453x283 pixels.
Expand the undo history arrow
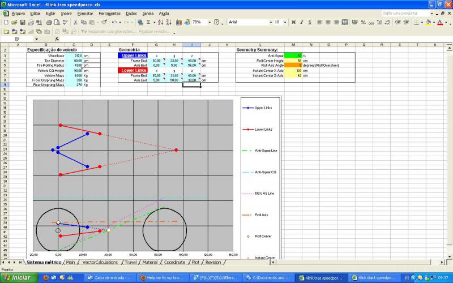coord(120,22)
